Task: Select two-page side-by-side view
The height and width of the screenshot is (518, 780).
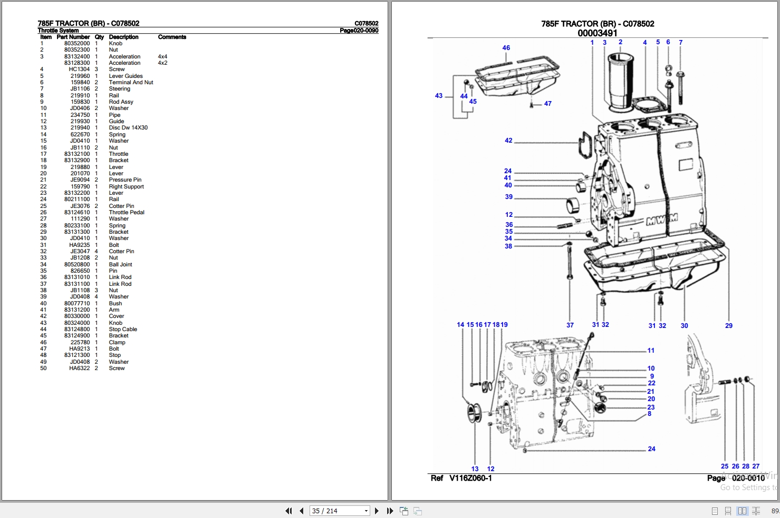Action: tap(742, 511)
